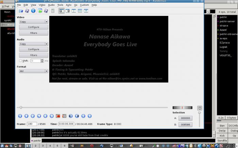Select the separate window preview icon
Image resolution: width=238 pixels, height=148 pixels.
click(x=86, y=11)
